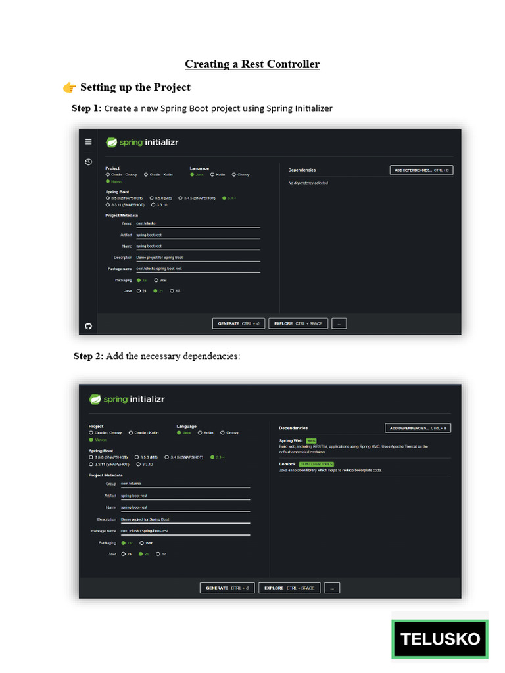Click the history clock icon in the sidebar
This screenshot has height=673, width=505.
[x=89, y=162]
